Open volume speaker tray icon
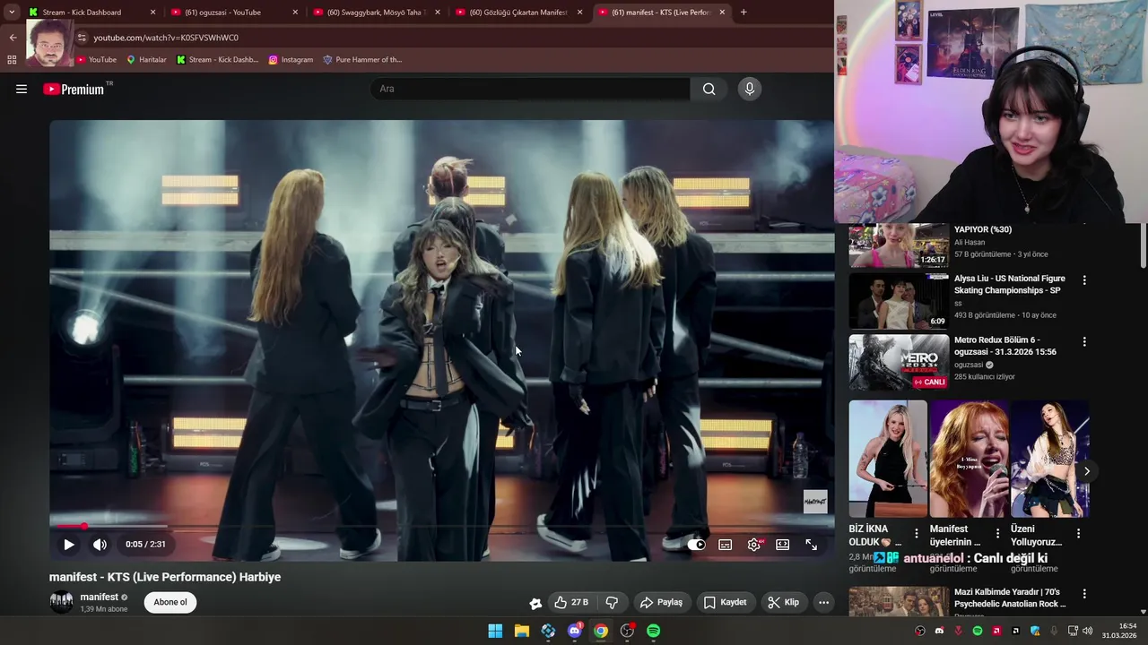The height and width of the screenshot is (645, 1148). (1087, 631)
